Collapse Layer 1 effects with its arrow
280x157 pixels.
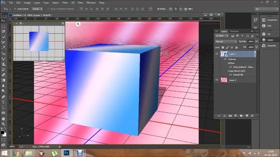(x=255, y=54)
